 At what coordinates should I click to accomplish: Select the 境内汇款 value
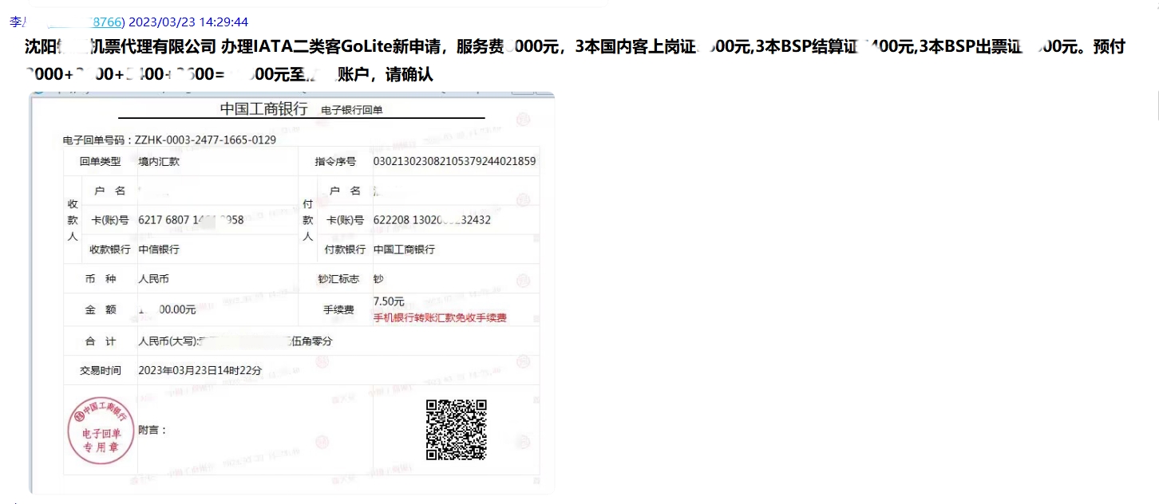click(159, 162)
